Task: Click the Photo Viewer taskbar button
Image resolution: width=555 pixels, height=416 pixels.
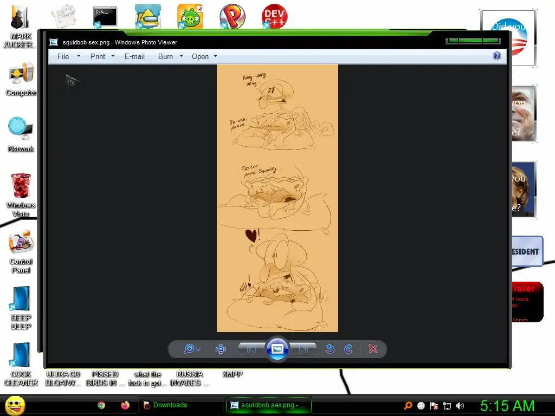Action: [269, 405]
